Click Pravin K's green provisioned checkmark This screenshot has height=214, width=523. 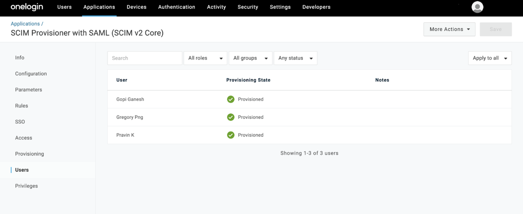pos(231,135)
